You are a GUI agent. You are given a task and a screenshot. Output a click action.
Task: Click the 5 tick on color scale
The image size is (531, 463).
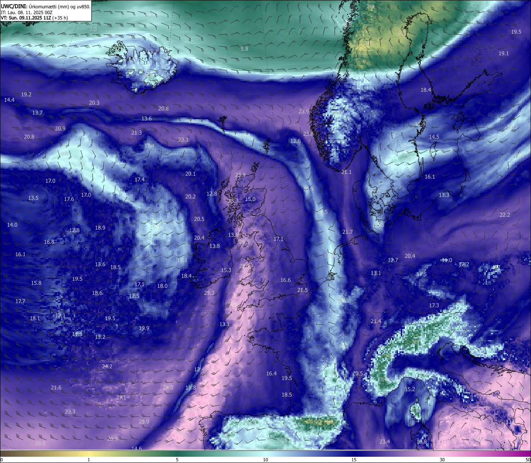pyautogui.click(x=177, y=459)
